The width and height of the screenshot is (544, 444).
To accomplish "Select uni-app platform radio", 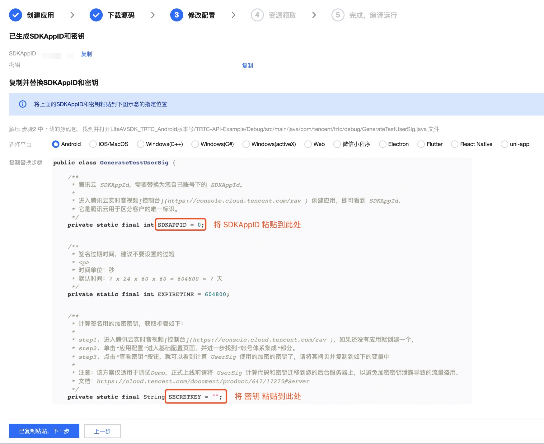I will 504,144.
